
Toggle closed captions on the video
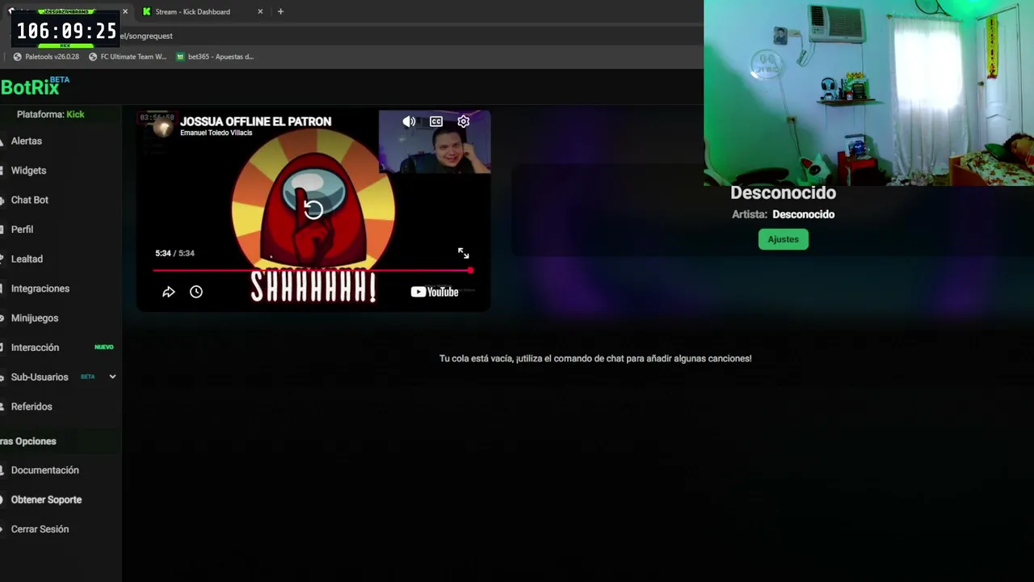pyautogui.click(x=436, y=122)
